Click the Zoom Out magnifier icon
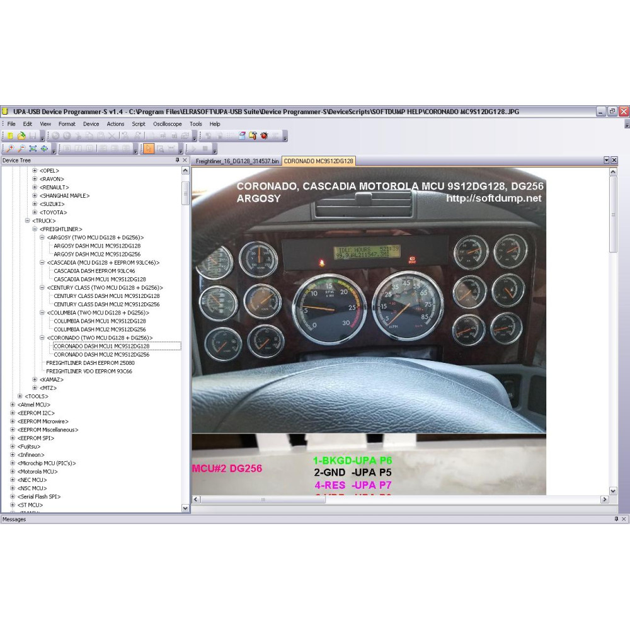Image resolution: width=630 pixels, height=630 pixels. tap(21, 149)
